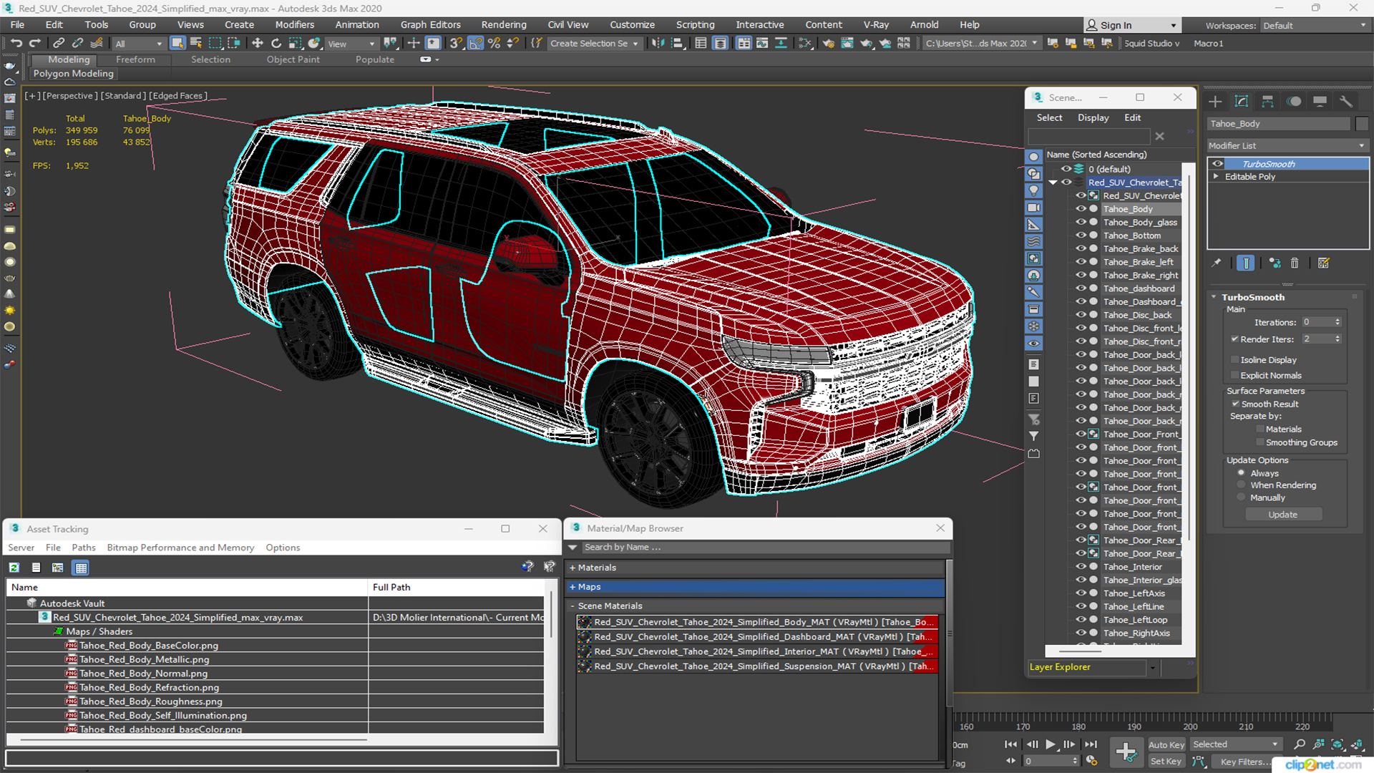Open the Modifiers menu
This screenshot has height=773, width=1374.
294,24
